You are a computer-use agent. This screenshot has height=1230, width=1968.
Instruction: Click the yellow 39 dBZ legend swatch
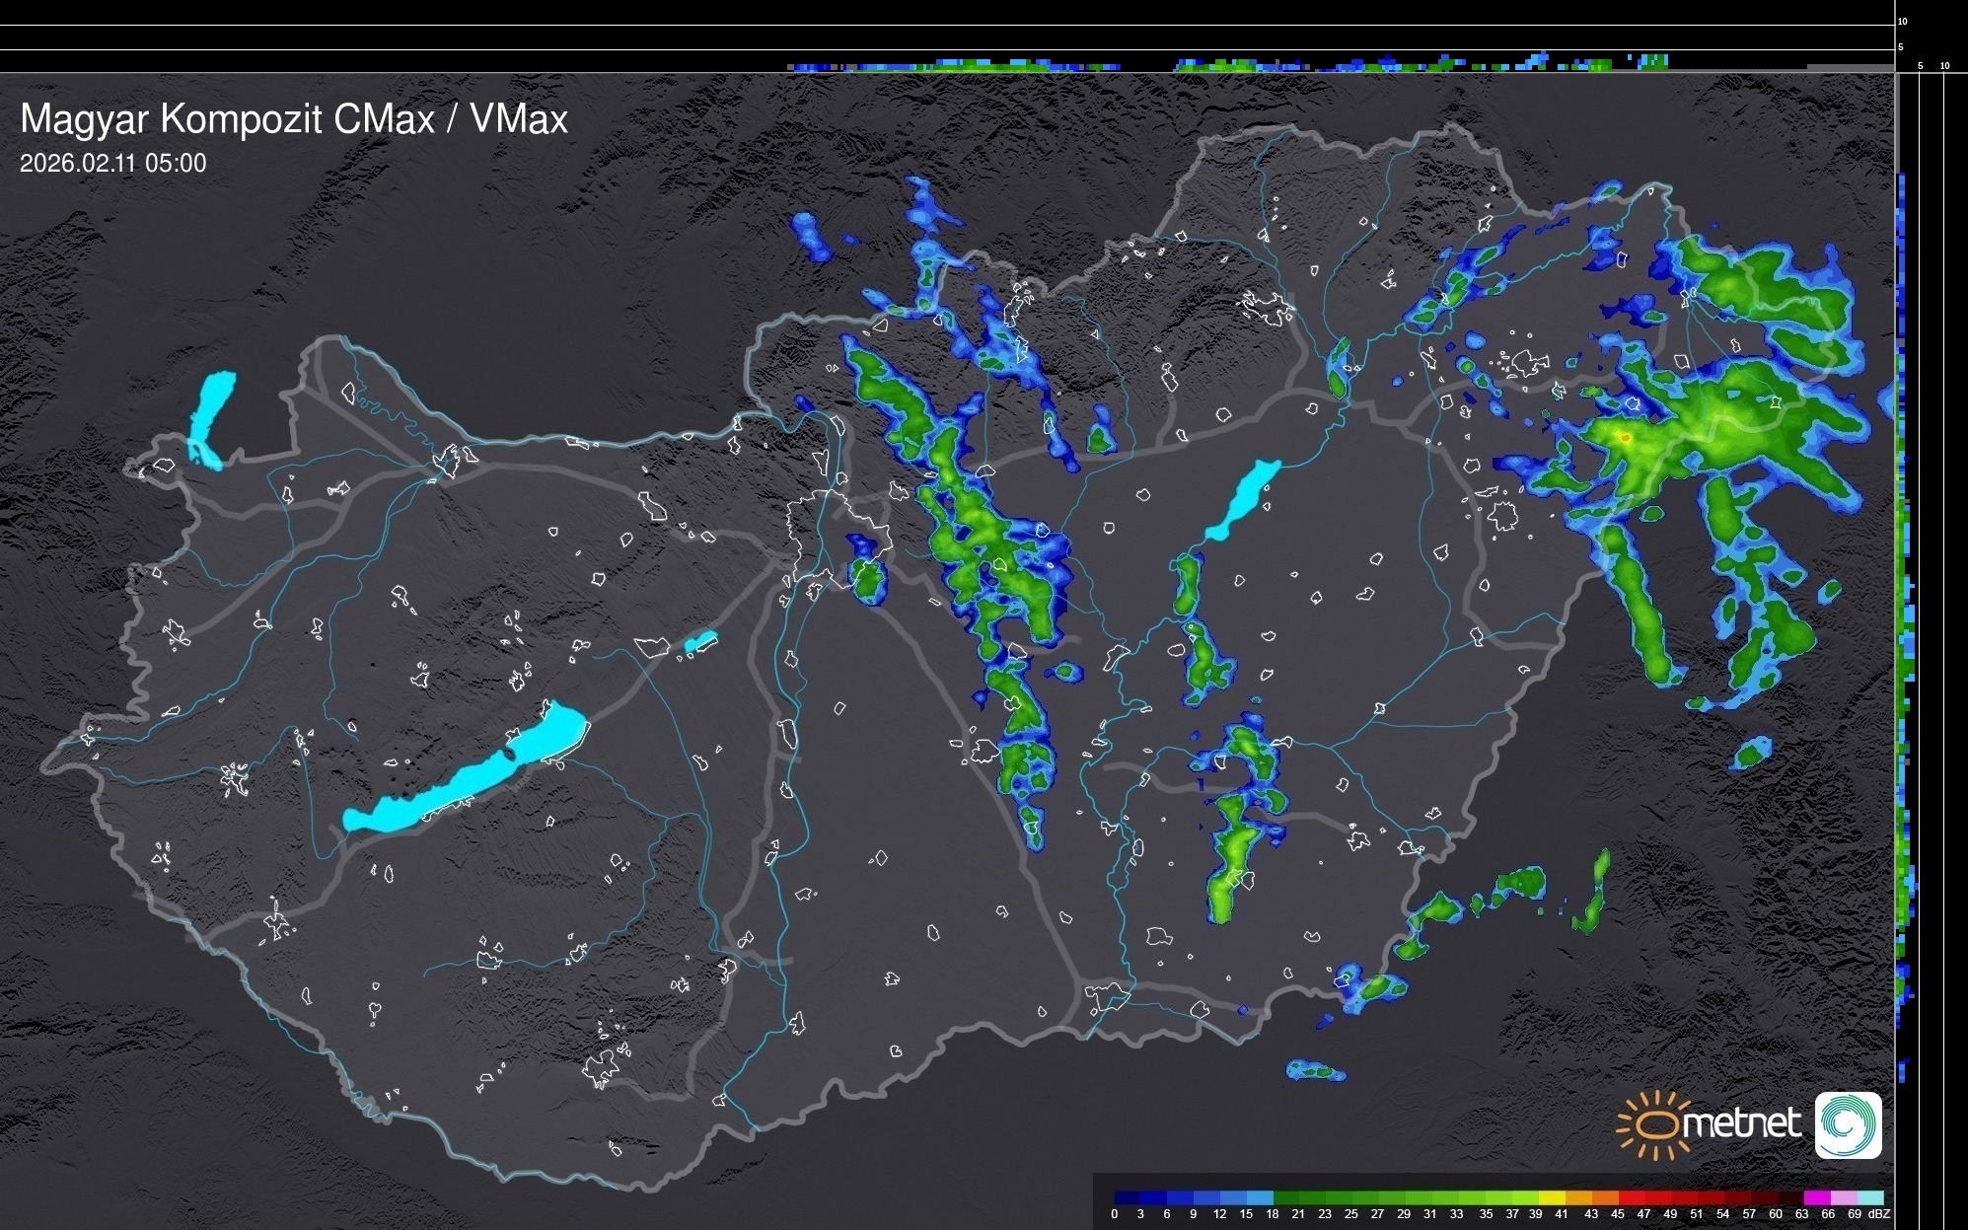pos(1552,1197)
